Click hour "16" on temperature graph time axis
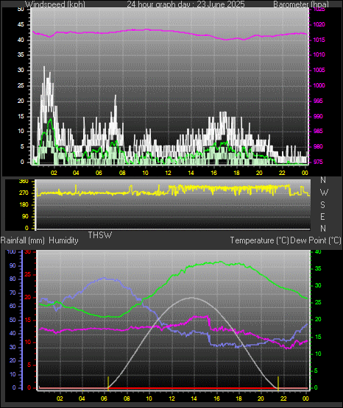Image resolution: width=343 pixels, height=408 pixels. click(216, 398)
